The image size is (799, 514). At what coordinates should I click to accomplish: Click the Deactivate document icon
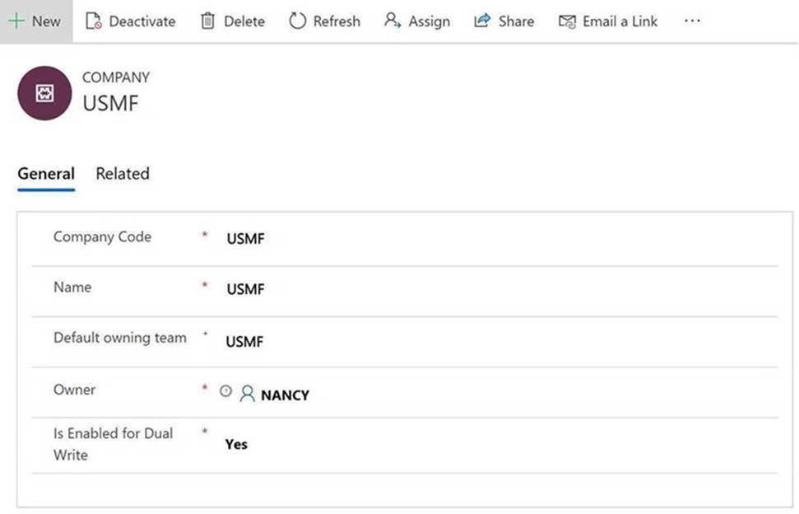93,21
